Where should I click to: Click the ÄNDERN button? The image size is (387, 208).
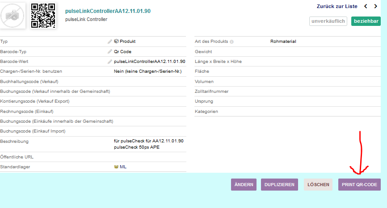pos(244,185)
